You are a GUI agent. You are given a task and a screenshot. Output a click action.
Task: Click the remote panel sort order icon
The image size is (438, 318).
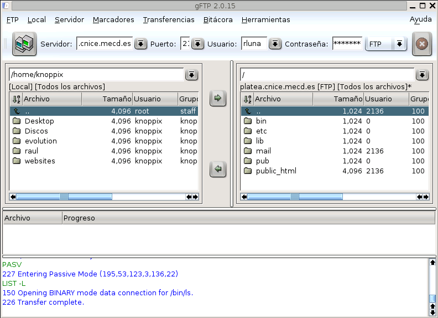(x=247, y=99)
